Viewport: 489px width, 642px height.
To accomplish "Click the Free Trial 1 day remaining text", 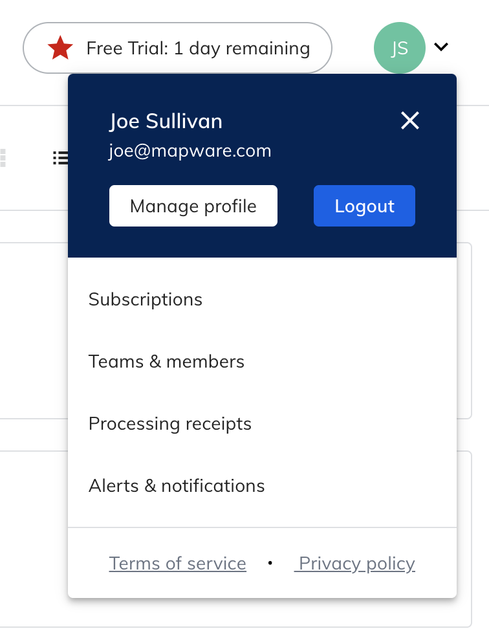I will tap(198, 49).
